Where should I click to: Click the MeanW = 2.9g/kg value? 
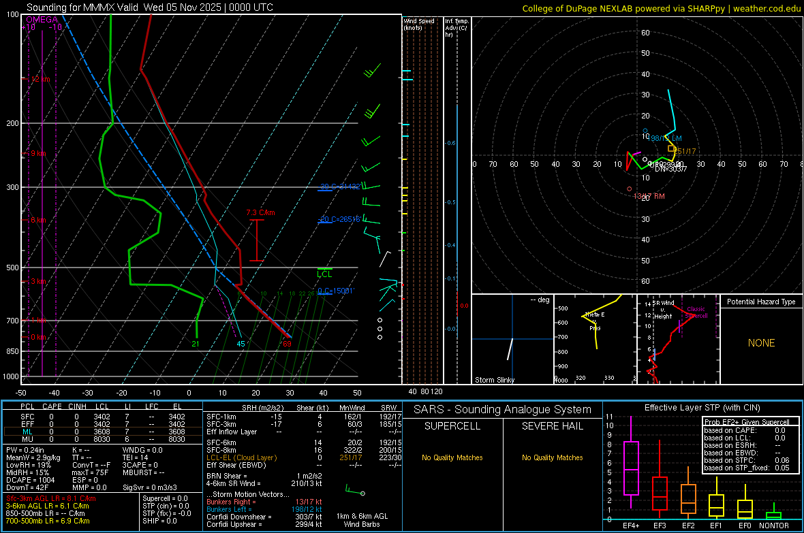coord(33,457)
